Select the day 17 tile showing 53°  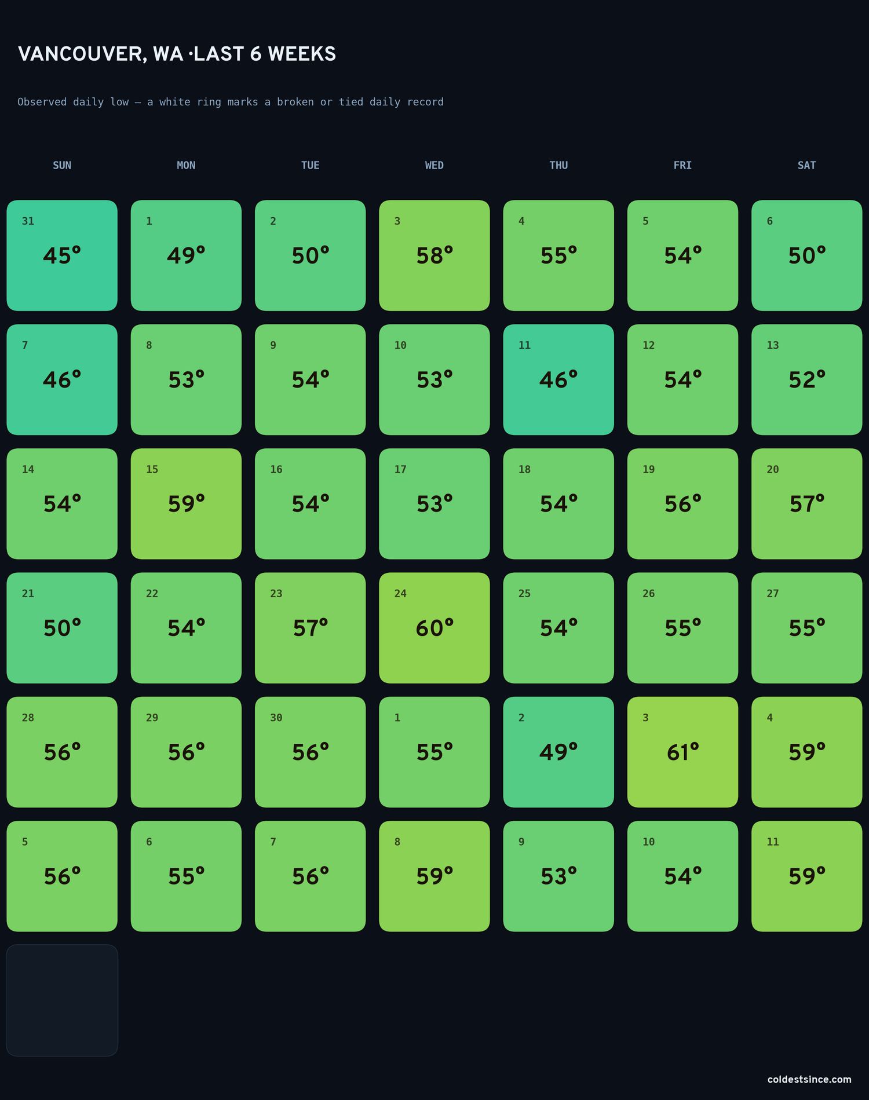click(x=434, y=503)
